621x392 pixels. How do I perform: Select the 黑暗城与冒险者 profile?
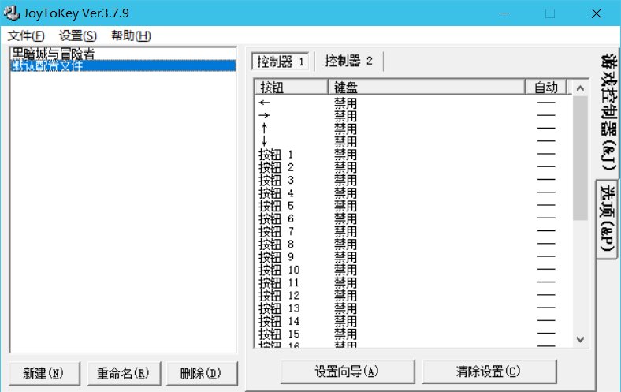click(x=123, y=54)
